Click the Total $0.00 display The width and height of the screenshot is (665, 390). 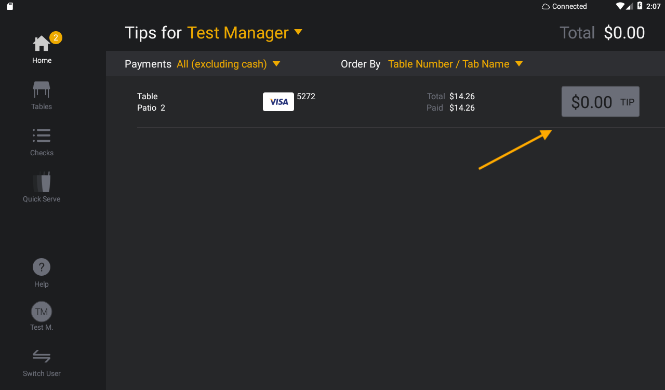(603, 32)
